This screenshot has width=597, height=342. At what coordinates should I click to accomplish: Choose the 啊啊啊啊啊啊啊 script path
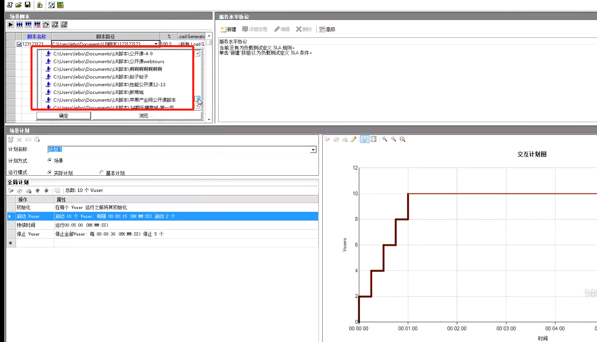tap(107, 69)
